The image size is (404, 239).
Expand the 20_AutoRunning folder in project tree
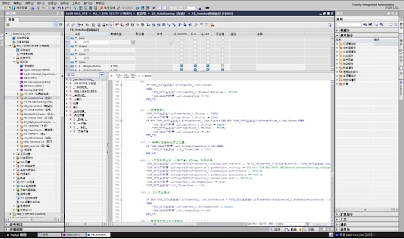[18, 98]
